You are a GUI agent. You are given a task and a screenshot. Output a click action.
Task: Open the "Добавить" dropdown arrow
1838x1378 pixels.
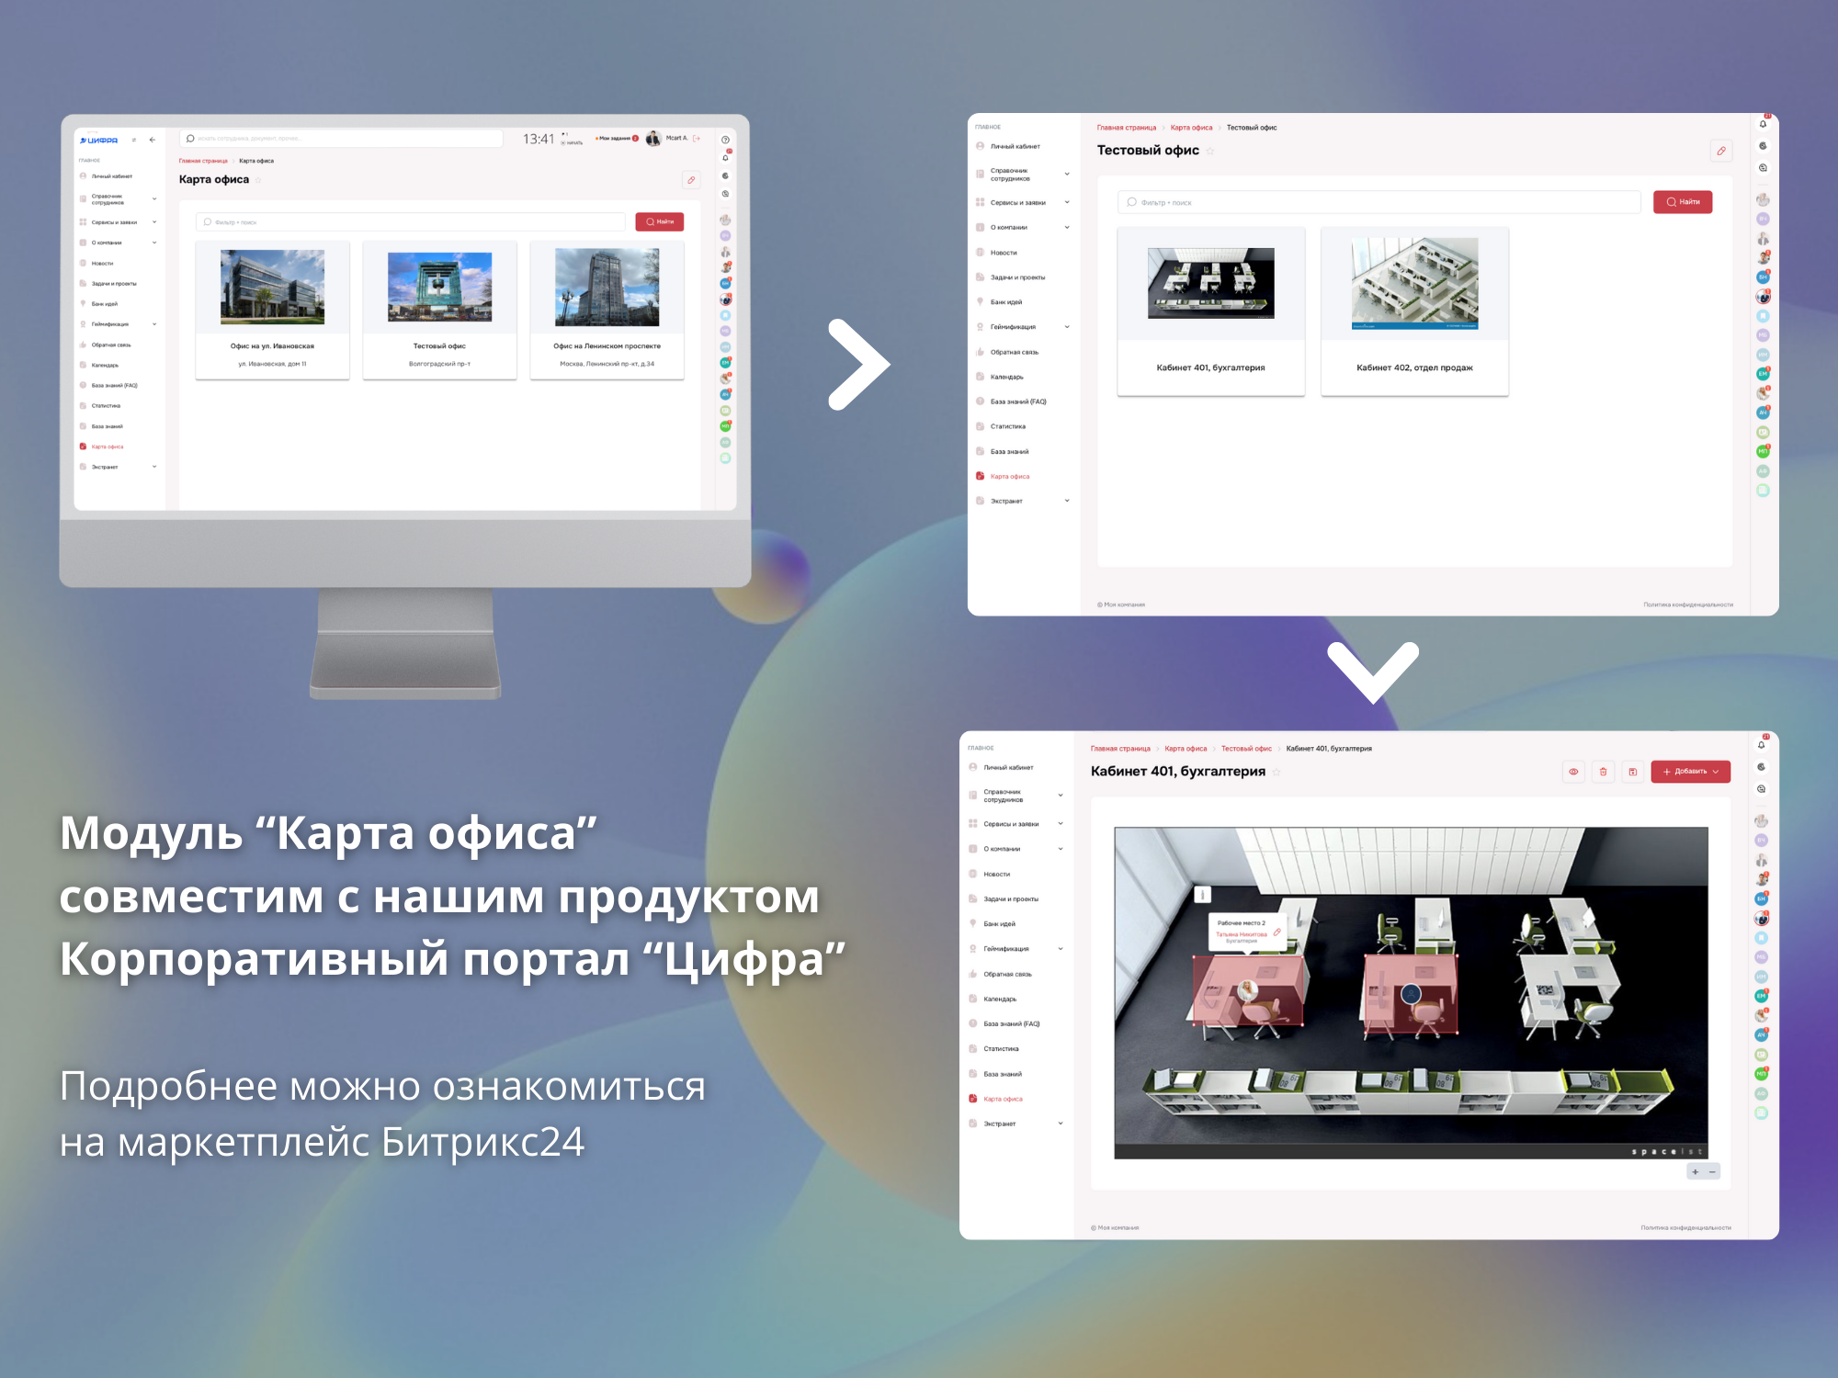[x=1716, y=772]
